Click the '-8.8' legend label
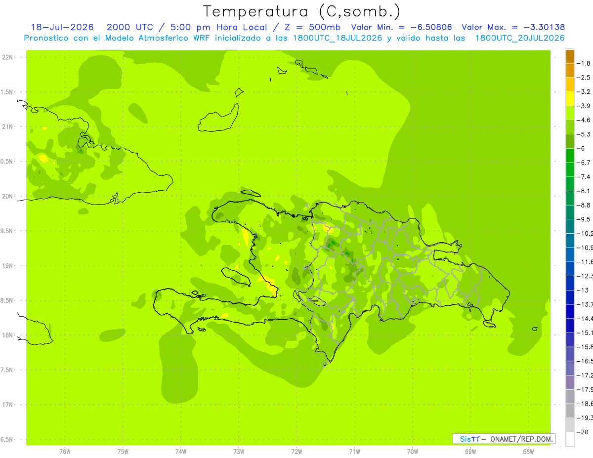Viewport: 593px width, 458px height. click(584, 205)
